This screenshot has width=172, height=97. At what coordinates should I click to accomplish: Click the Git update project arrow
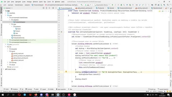[140, 5]
